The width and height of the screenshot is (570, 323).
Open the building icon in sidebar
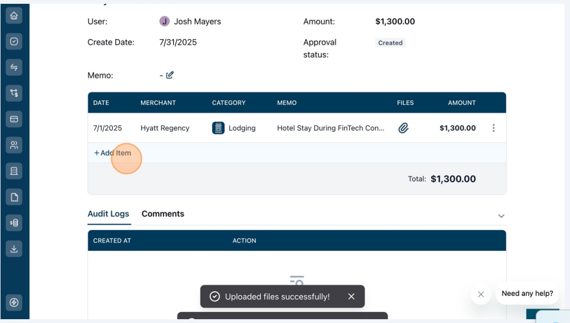point(14,171)
